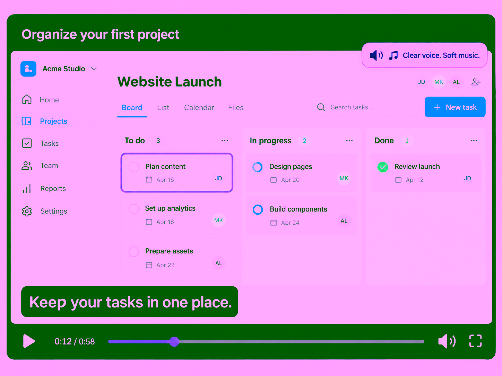
Task: Go to Team in the sidebar
Action: [x=40, y=165]
